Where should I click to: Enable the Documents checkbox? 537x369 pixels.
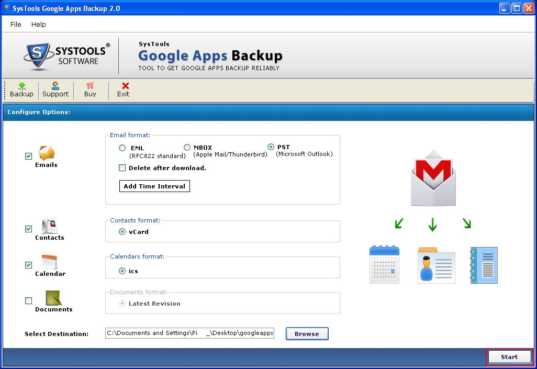coord(28,300)
